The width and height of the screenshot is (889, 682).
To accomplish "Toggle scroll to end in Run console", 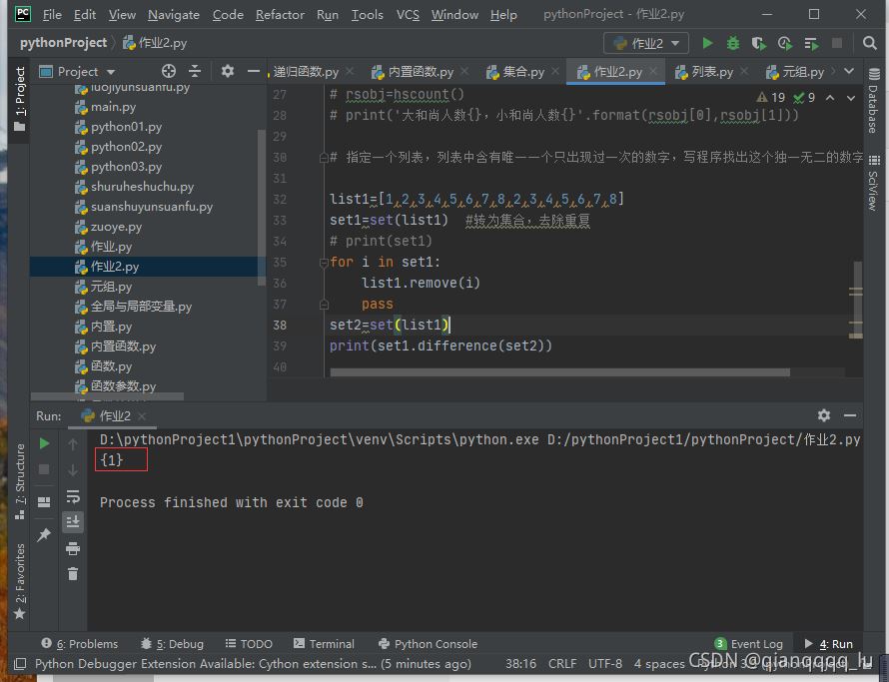I will [73, 521].
